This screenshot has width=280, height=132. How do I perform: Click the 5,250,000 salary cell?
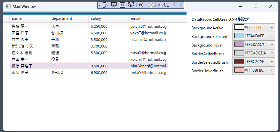pos(109,26)
